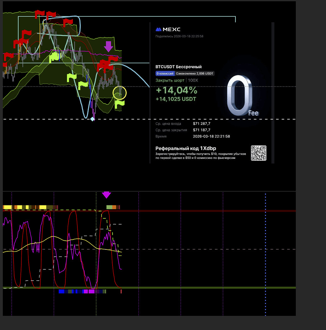Image resolution: width=326 pixels, height=330 pixels.
Task: Click the +14,04% profit percentage
Action: pos(176,91)
